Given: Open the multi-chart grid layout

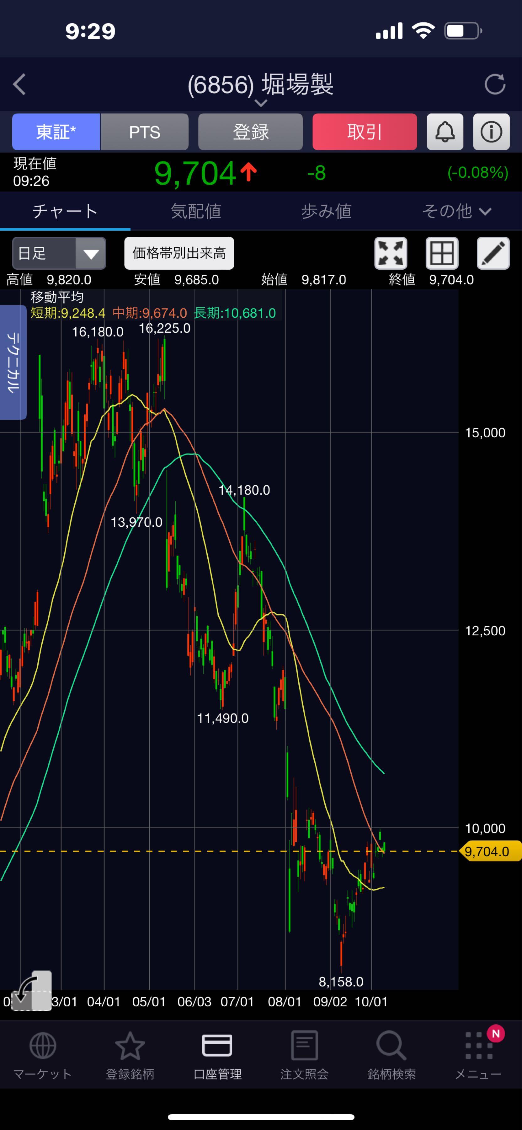Looking at the screenshot, I should click(x=442, y=253).
